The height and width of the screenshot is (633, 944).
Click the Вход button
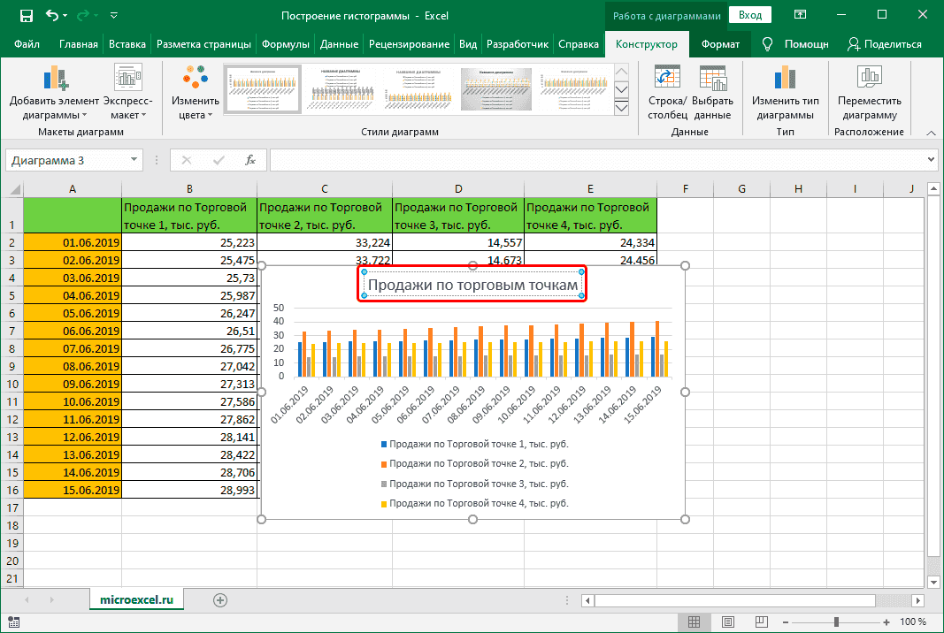point(752,15)
